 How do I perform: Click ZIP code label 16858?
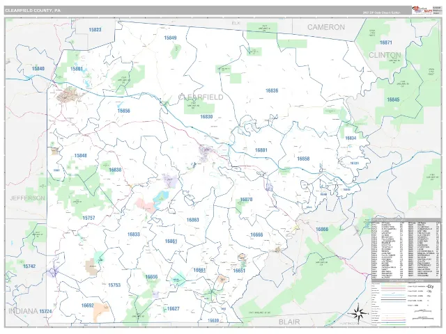303,159
